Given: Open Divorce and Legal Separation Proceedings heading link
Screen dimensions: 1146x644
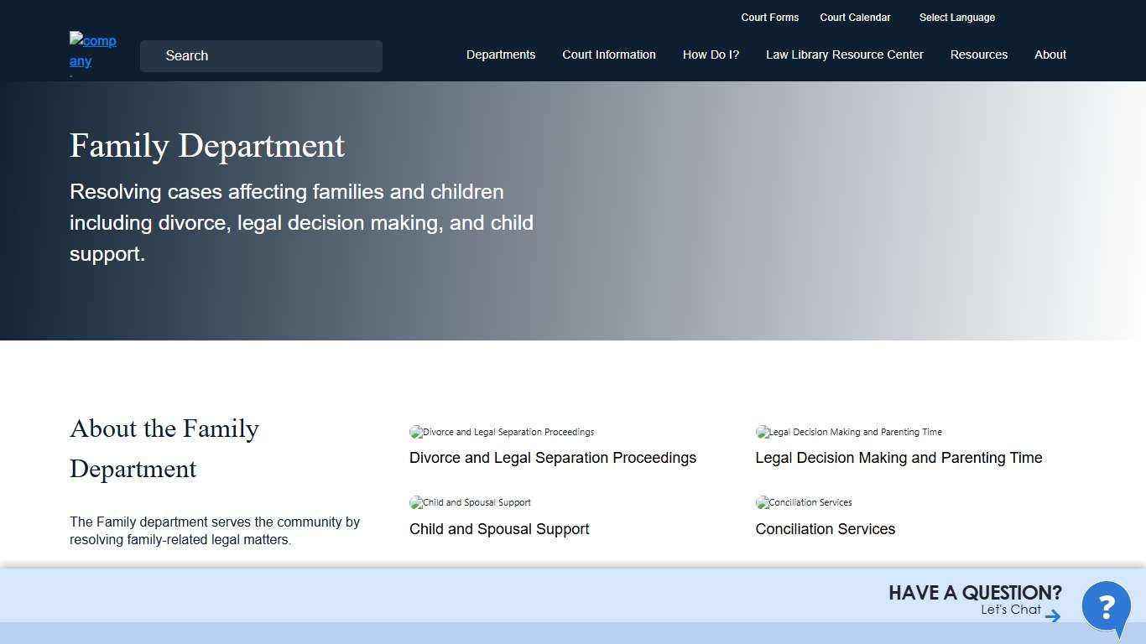Looking at the screenshot, I should click(x=552, y=458).
